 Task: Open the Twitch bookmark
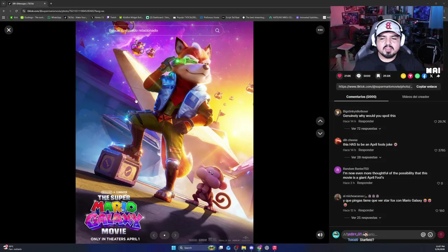click(111, 17)
